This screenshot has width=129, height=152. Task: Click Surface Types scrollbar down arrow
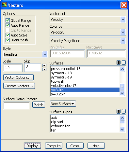click(122, 129)
